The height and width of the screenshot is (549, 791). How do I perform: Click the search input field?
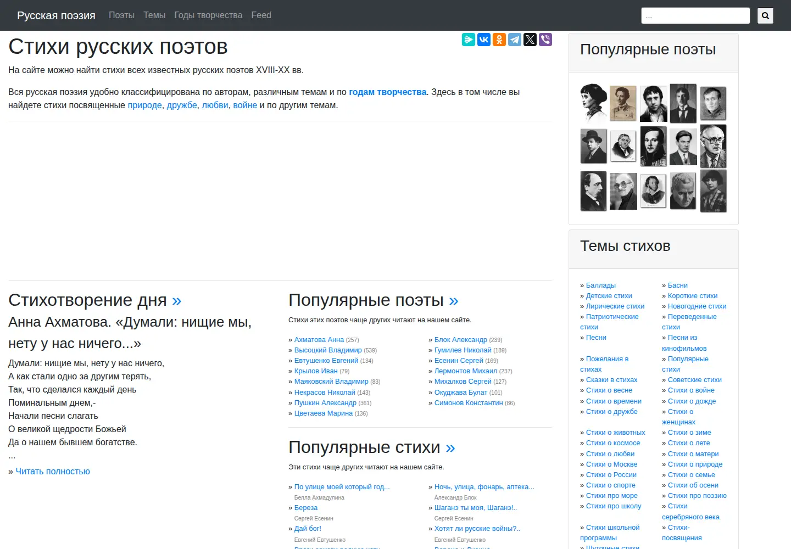(695, 15)
